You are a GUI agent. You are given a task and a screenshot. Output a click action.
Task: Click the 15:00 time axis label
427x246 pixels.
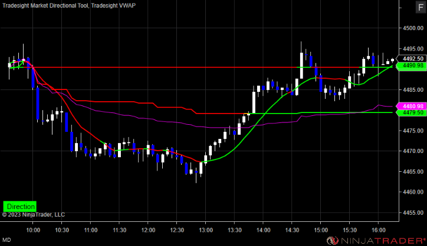(x=321, y=230)
